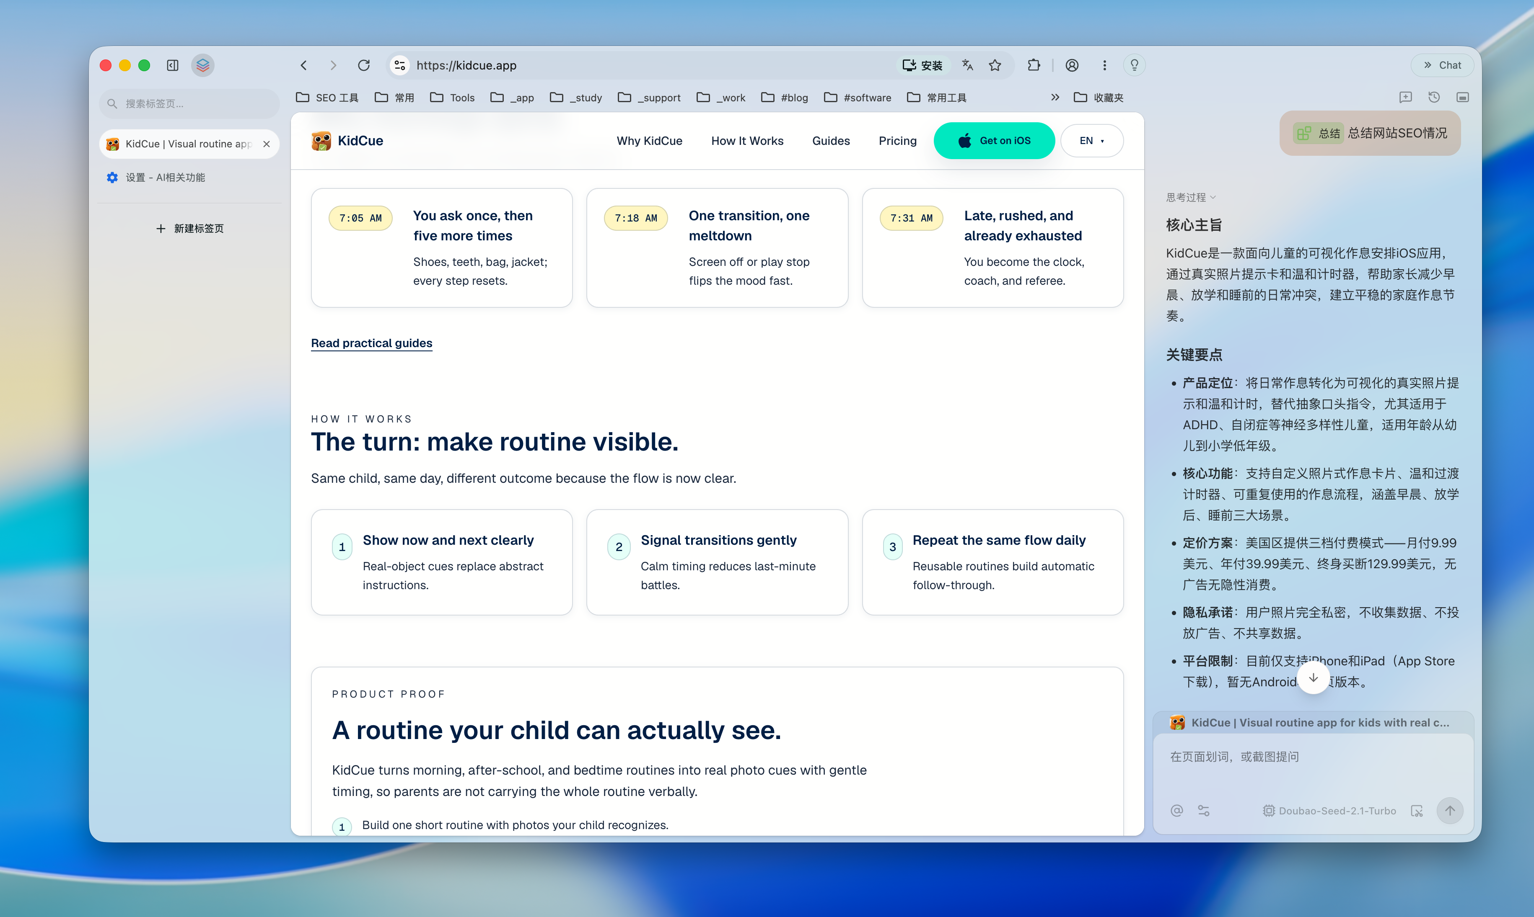Jump to bottom with the down arrow button

tap(1313, 678)
